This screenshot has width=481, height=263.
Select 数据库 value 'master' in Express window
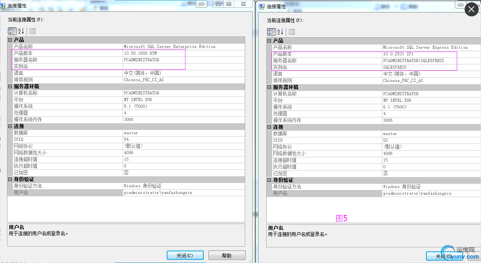coord(390,133)
